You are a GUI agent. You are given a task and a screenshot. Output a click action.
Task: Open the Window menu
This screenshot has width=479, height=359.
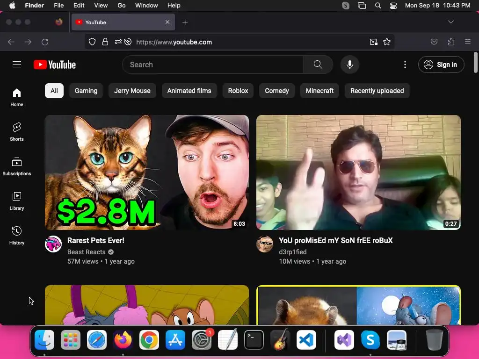tap(146, 6)
